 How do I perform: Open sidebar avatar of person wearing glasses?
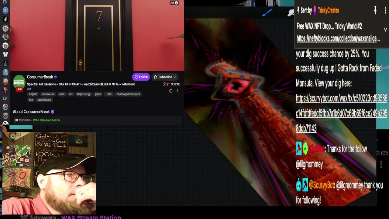[x=5, y=28]
